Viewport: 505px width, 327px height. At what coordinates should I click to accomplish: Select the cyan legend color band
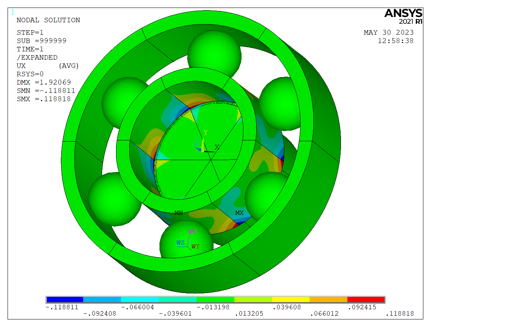(x=139, y=299)
